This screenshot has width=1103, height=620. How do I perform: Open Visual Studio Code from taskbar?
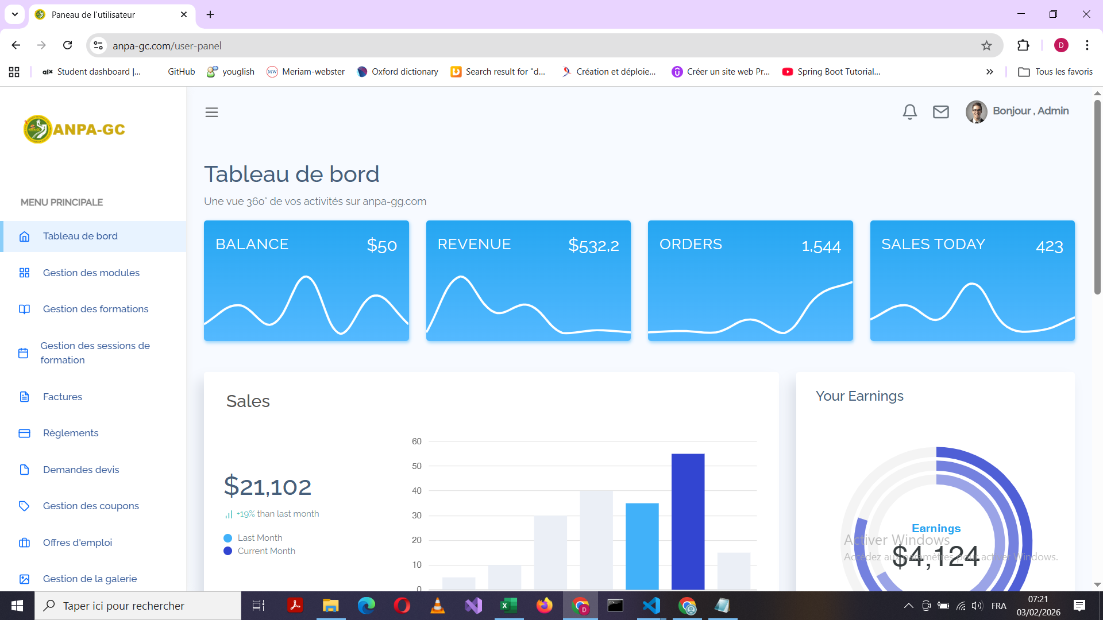point(651,606)
